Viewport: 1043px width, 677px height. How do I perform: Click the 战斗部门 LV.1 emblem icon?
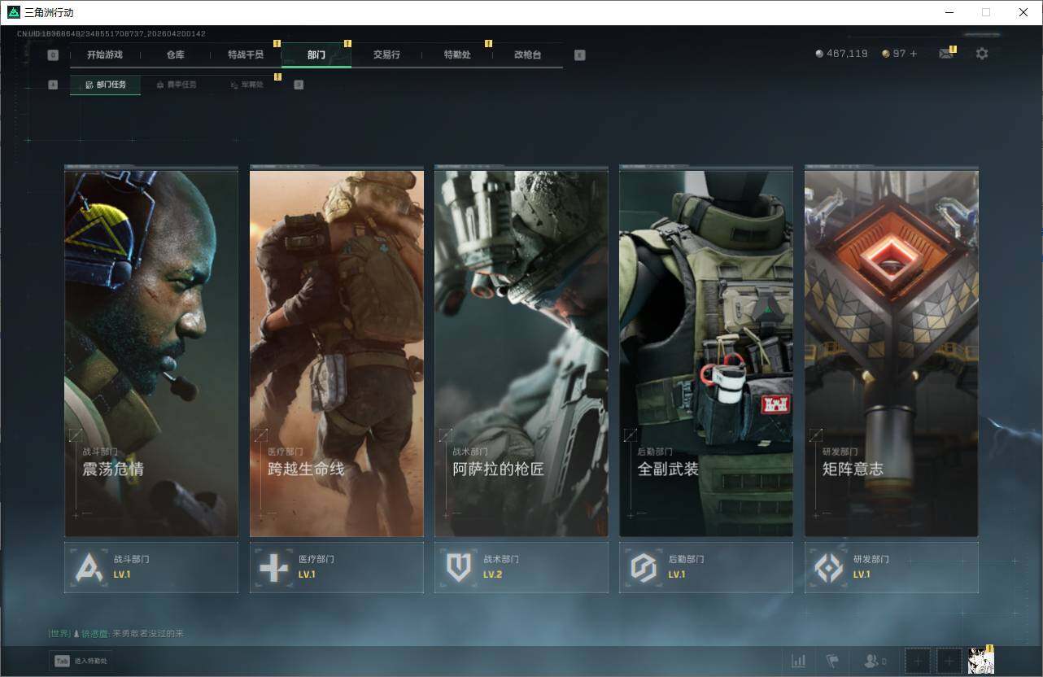click(x=89, y=567)
